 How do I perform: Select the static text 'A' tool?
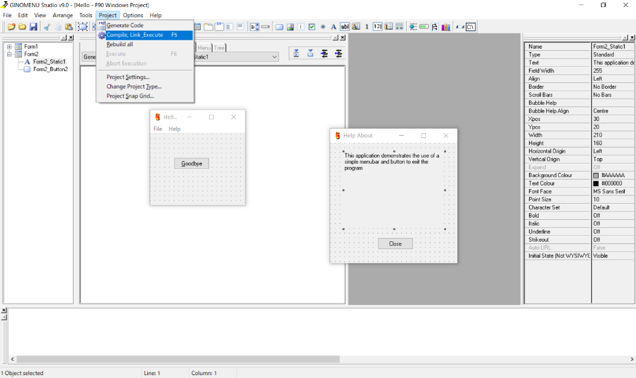coord(333,27)
